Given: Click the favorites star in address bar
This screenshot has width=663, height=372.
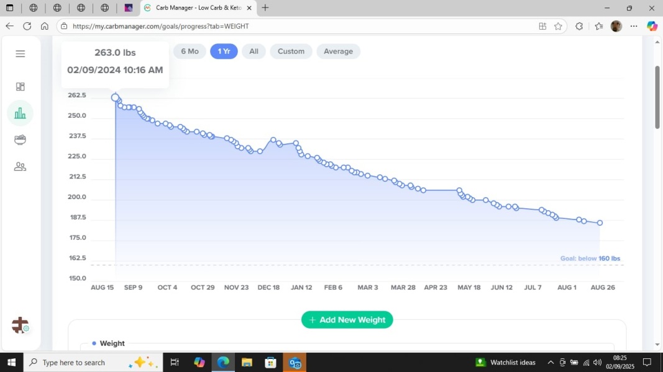Looking at the screenshot, I should click(x=558, y=26).
